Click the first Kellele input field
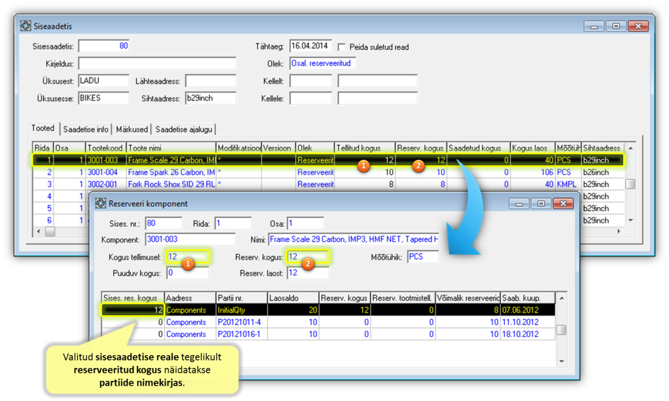669x401 pixels. click(310, 98)
